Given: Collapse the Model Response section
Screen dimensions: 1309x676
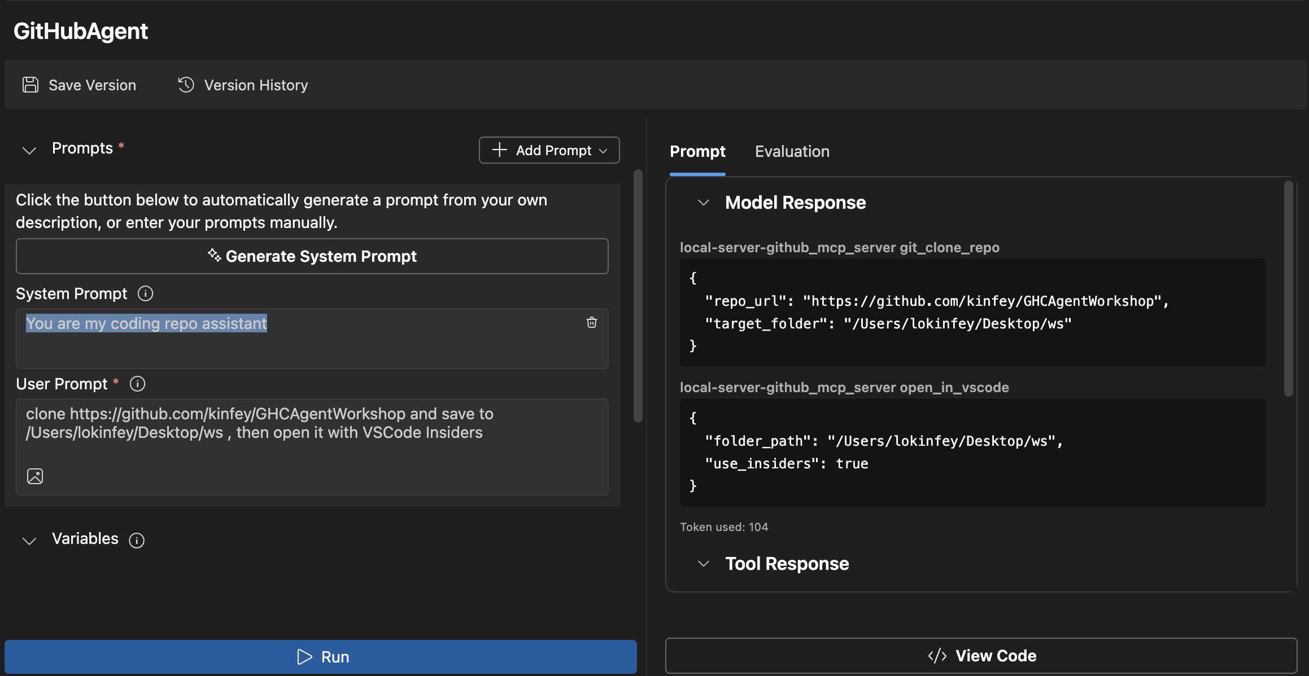Looking at the screenshot, I should coord(704,203).
